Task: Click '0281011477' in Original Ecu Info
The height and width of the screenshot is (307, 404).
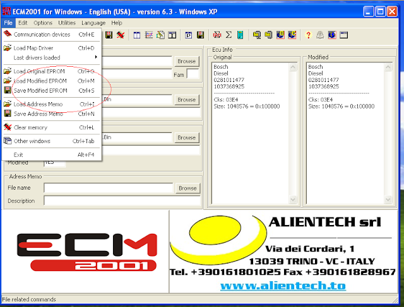Action: click(x=229, y=80)
